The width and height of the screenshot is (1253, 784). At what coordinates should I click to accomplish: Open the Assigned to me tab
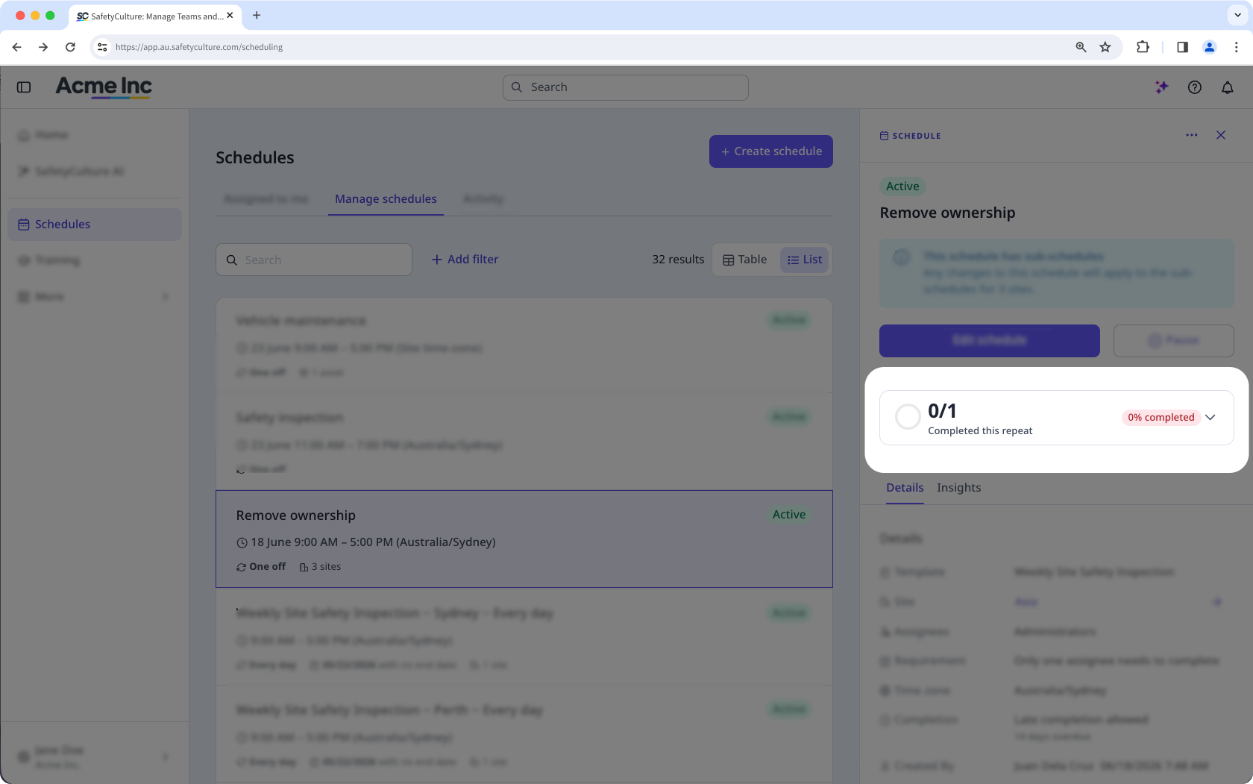(266, 199)
